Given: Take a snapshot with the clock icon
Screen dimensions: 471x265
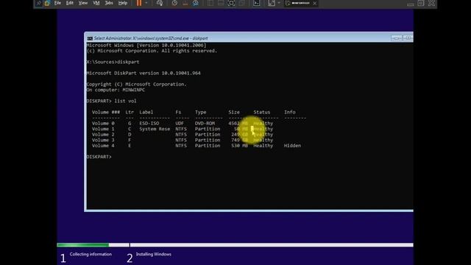Looking at the screenshot, I should click(174, 3).
